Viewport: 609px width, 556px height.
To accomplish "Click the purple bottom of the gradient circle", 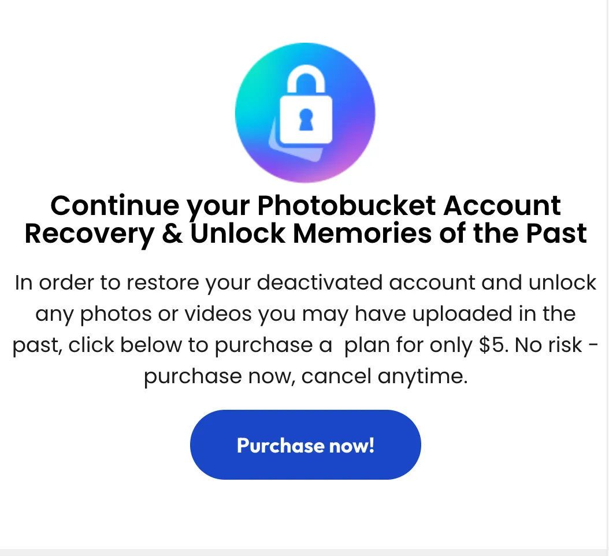I will (x=305, y=174).
